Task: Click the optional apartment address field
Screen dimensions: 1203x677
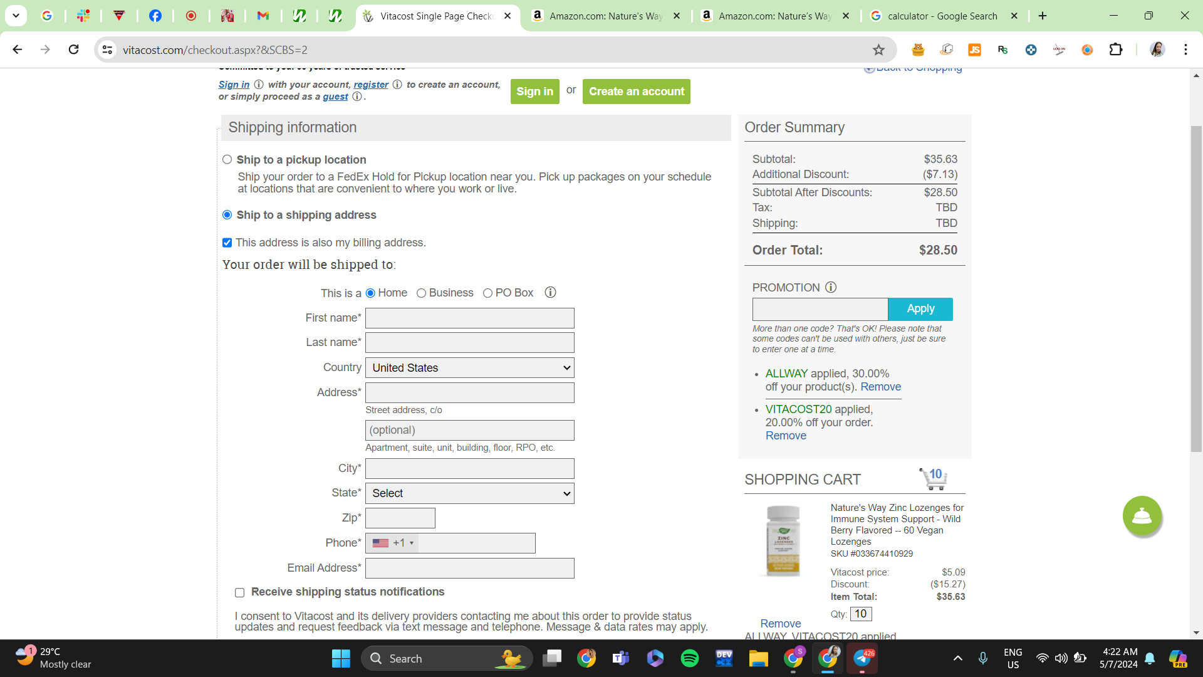Action: tap(469, 430)
